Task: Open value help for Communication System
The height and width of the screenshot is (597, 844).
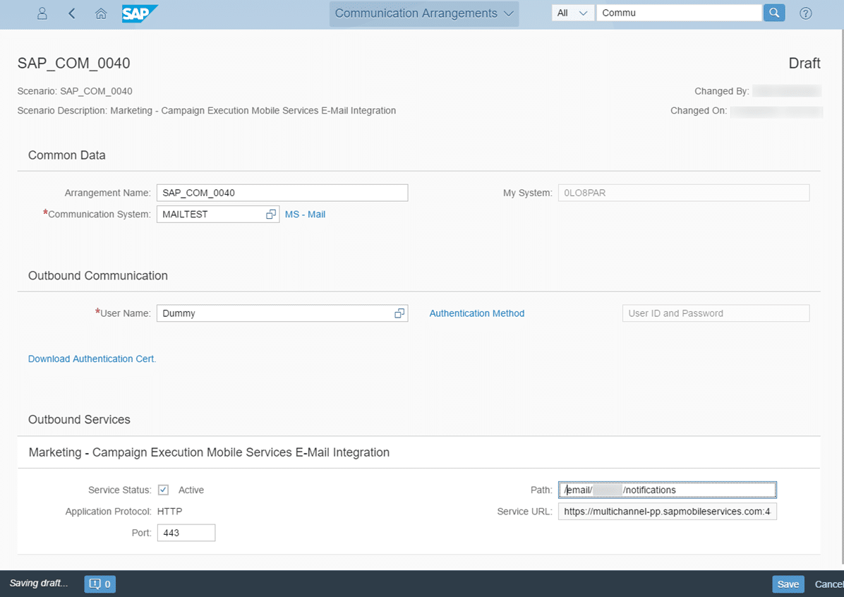Action: coord(271,215)
